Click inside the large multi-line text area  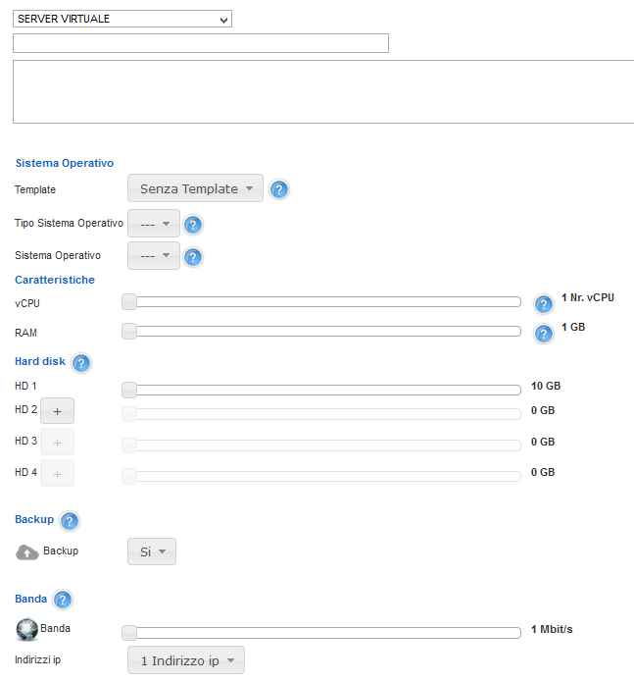(x=323, y=91)
